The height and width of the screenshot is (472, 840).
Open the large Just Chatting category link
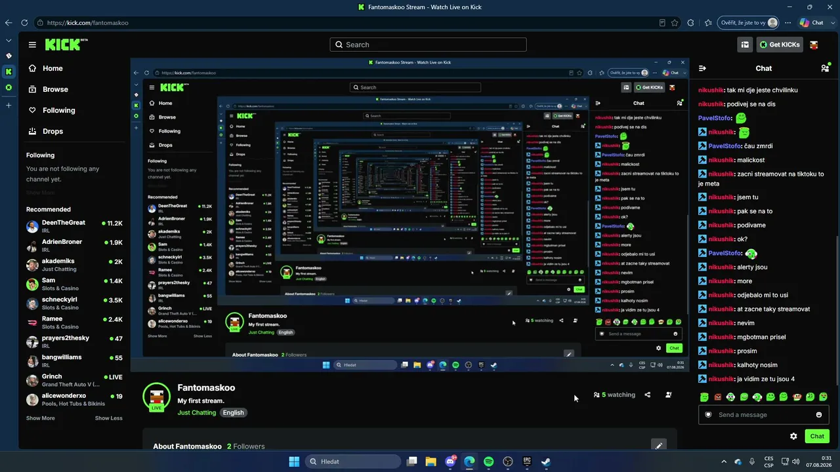point(196,412)
